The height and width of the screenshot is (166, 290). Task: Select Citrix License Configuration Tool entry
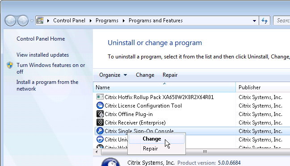[x=143, y=106]
